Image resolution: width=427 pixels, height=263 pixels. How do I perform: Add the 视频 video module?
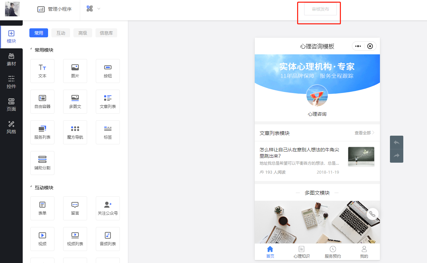(x=42, y=239)
